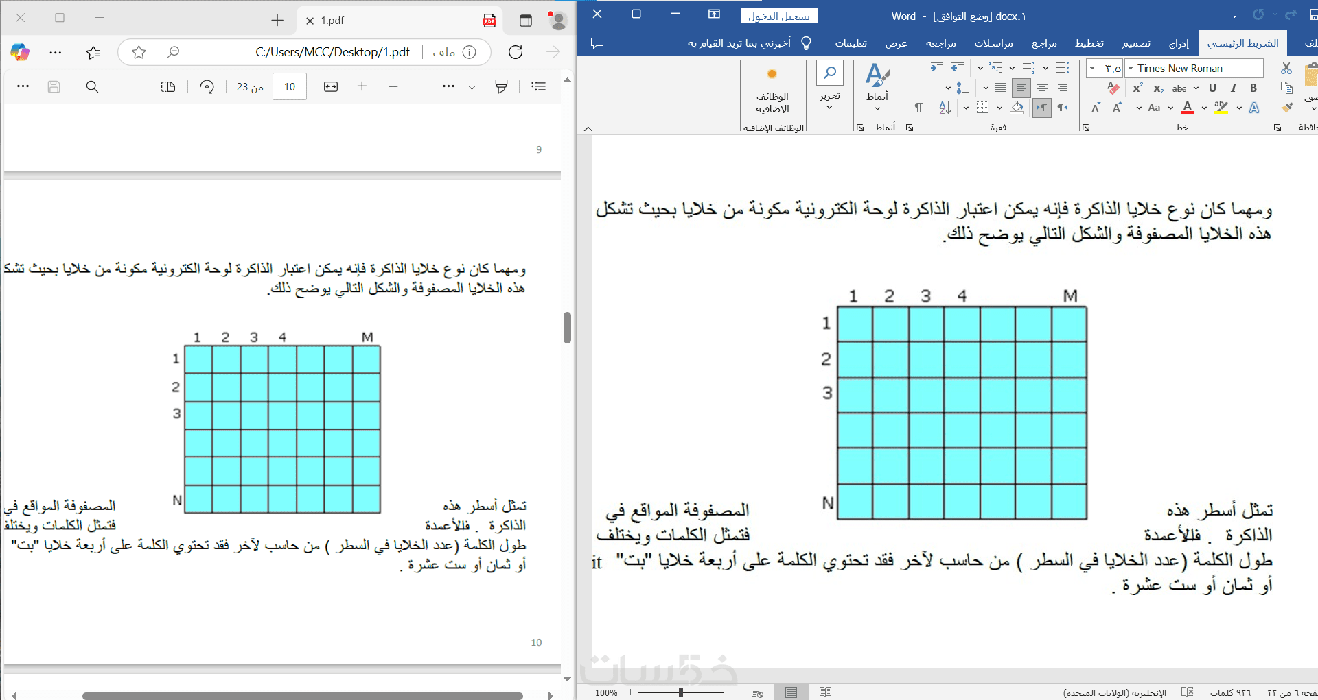Open the تصميم ribbon tab

[1136, 43]
